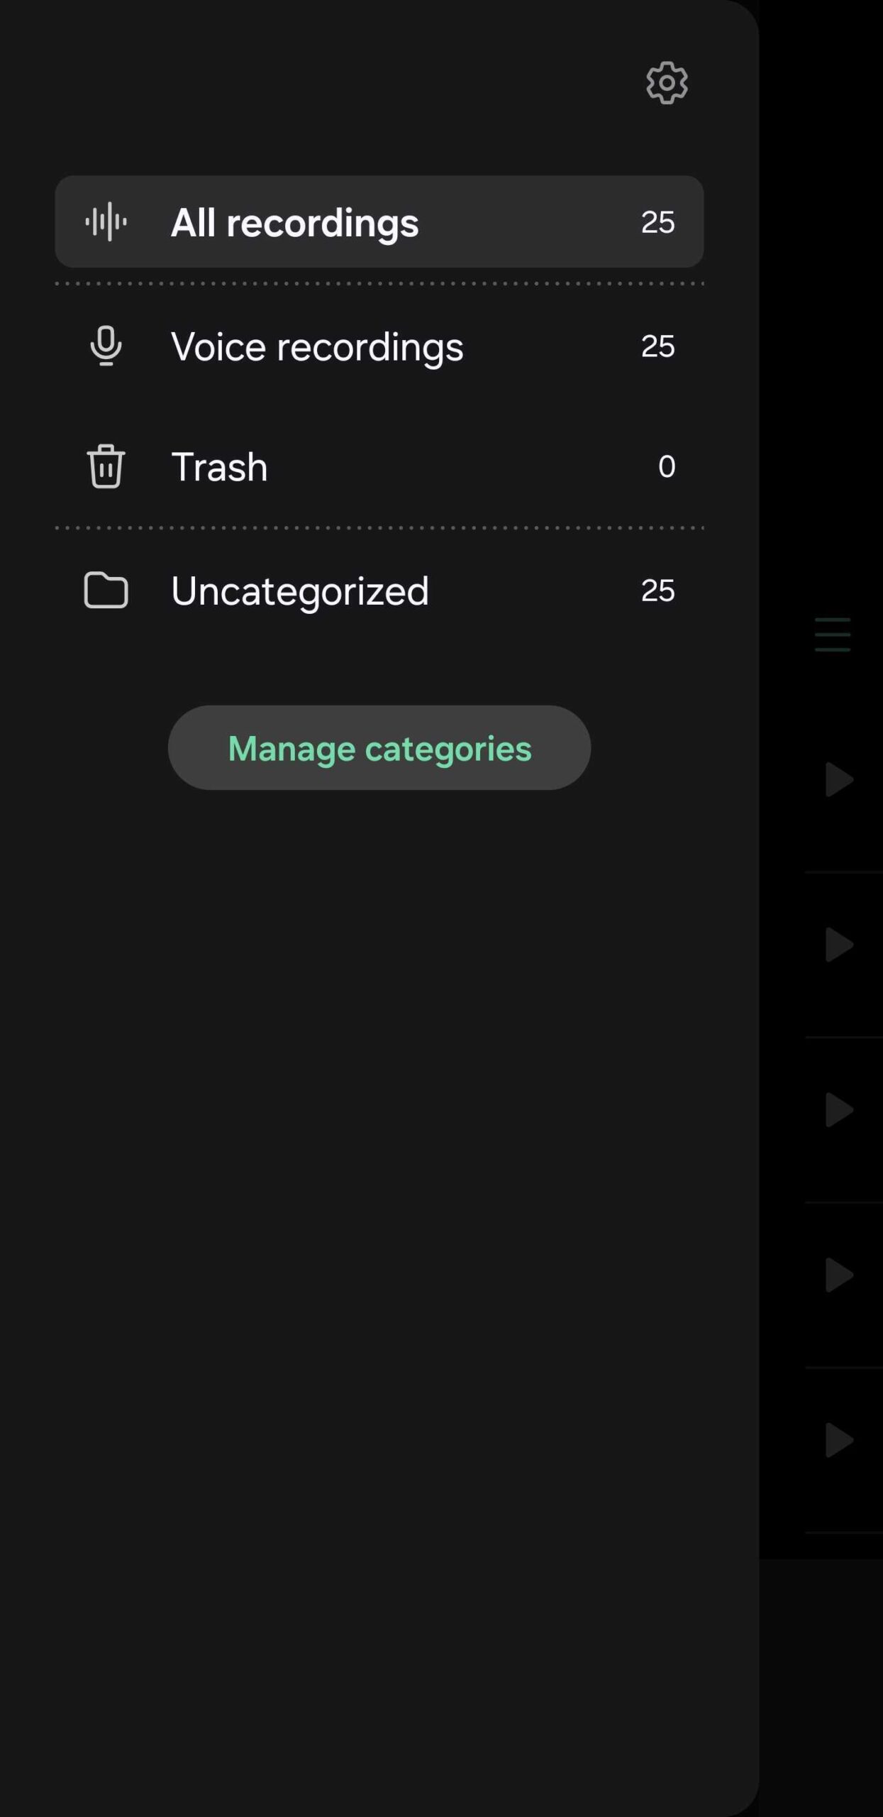Play the third recording in the dimmed list
Screen dimensions: 883x1817
coord(839,1110)
